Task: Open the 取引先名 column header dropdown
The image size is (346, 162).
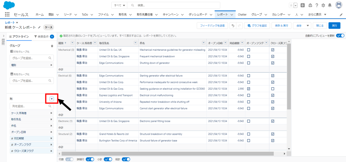Action: coord(136,43)
